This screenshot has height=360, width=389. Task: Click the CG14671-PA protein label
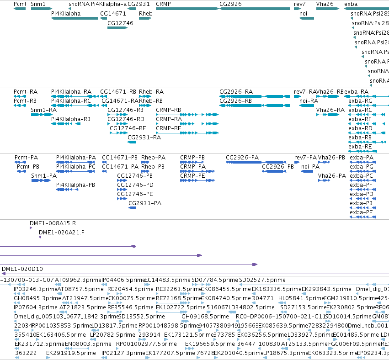point(120,167)
